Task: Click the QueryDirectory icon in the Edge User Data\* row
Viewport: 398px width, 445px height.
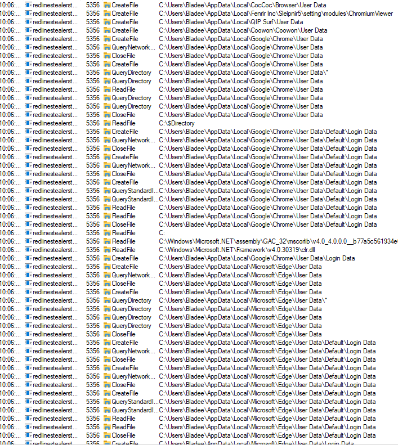Action: 106,300
